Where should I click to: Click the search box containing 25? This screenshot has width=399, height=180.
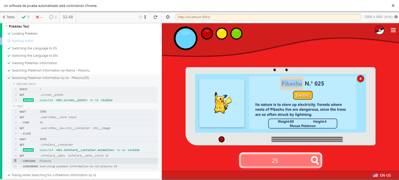275,161
